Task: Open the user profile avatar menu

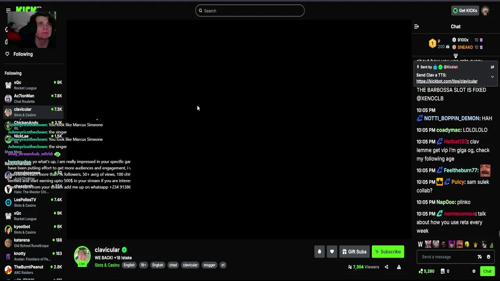Action: click(x=486, y=11)
